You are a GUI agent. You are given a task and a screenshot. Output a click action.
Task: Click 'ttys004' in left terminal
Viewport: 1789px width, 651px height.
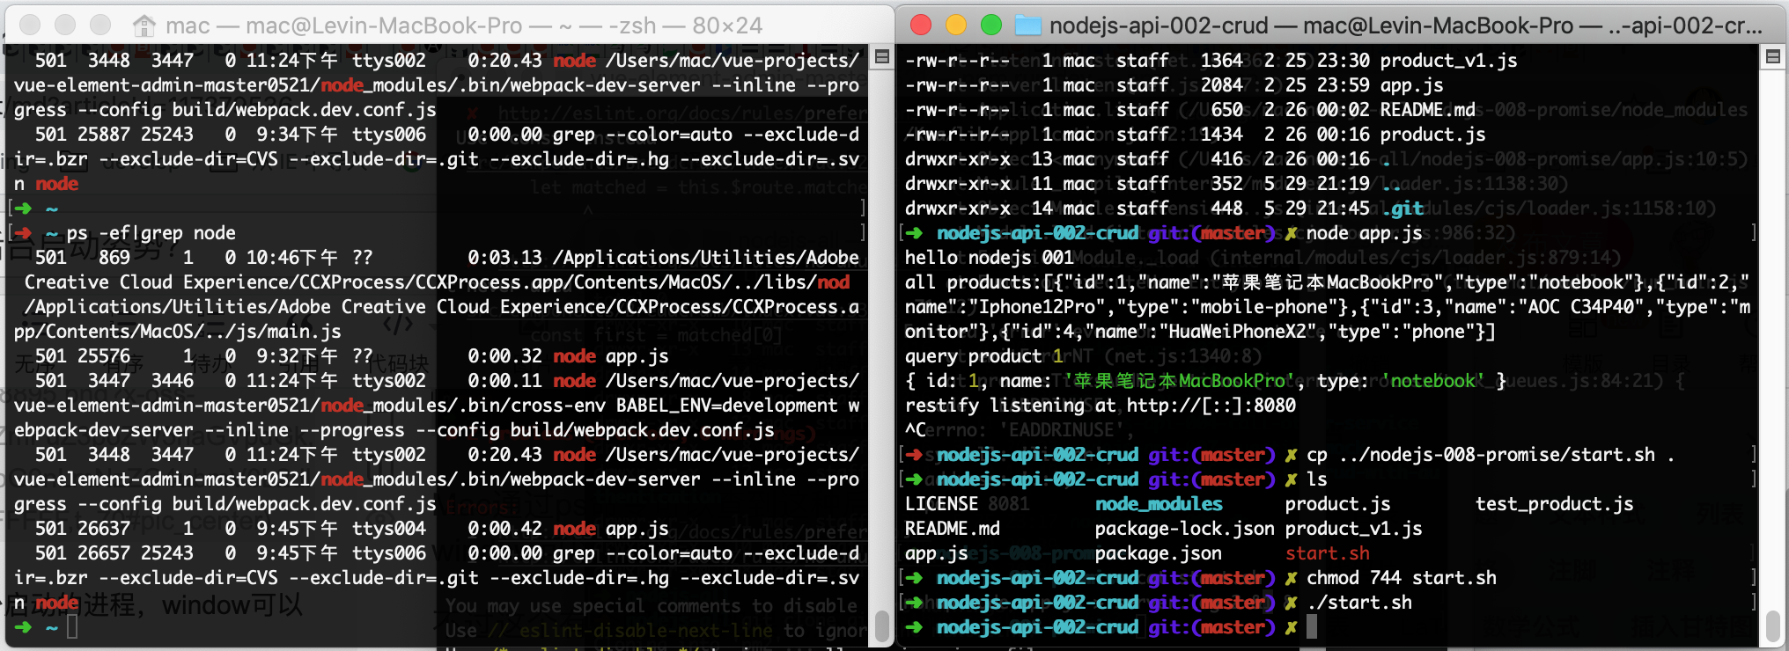(x=389, y=529)
